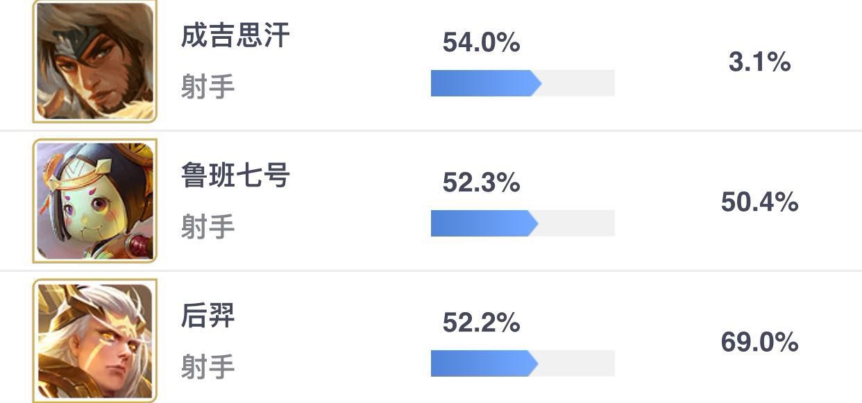
Task: Click the blue progress bar below 54.0%
Action: [x=486, y=83]
